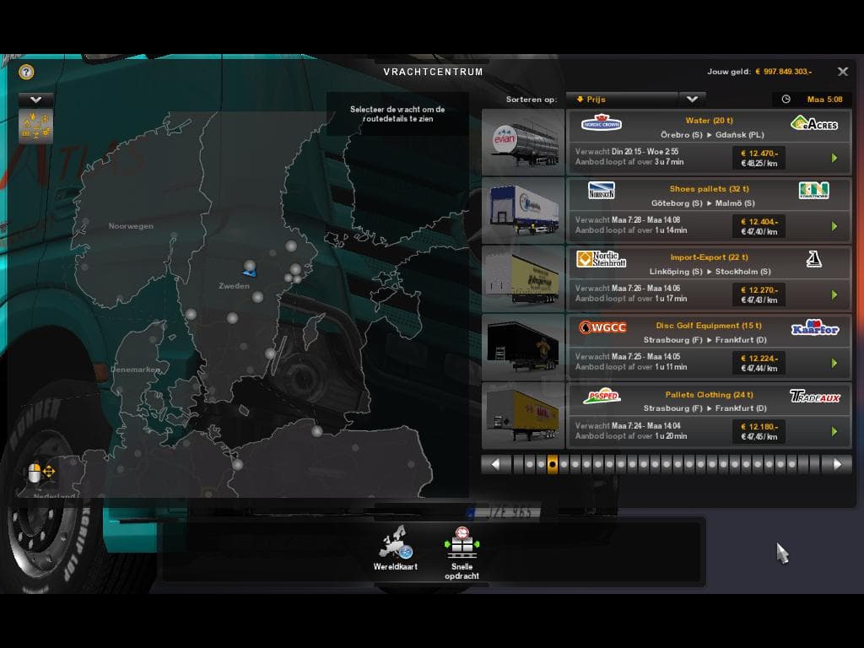864x648 pixels.
Task: Click the mouse pan control icon on map
Action: (40, 472)
